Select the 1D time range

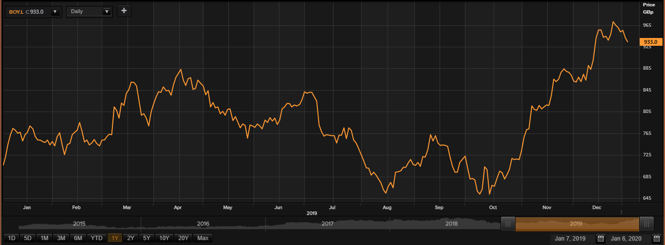pyautogui.click(x=12, y=238)
